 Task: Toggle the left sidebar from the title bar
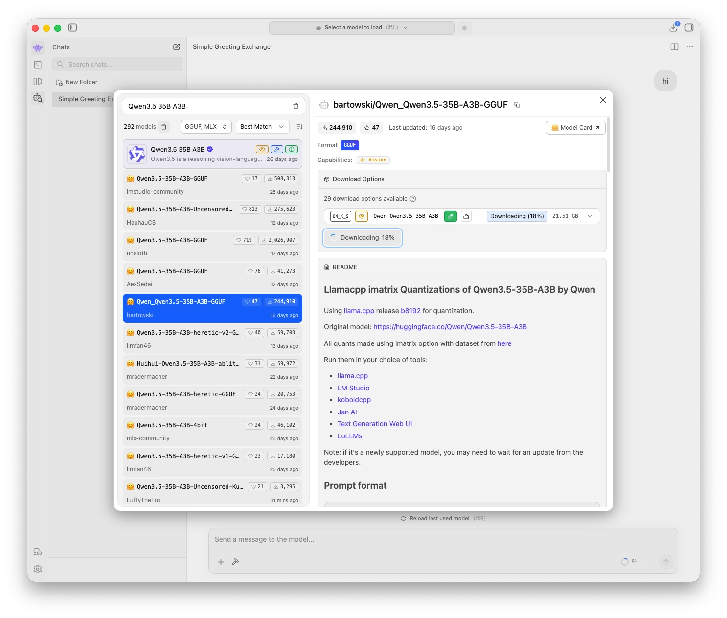tap(73, 28)
